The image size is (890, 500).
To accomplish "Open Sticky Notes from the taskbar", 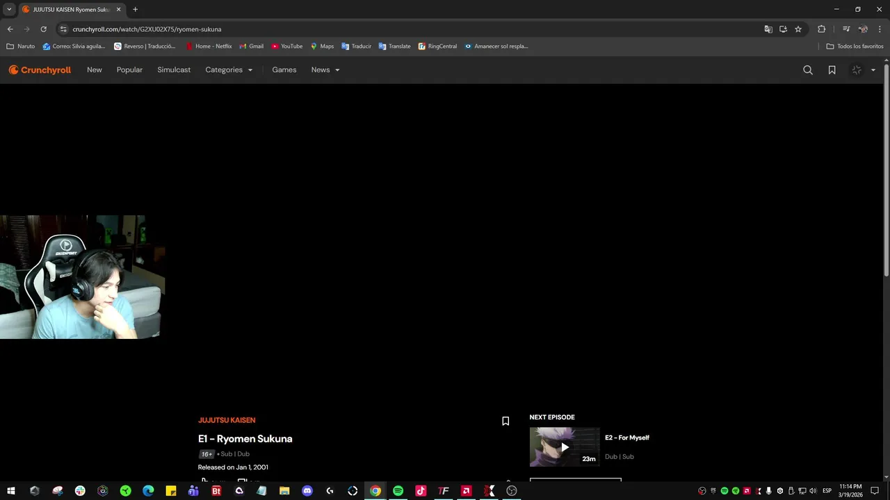I will coord(171,491).
